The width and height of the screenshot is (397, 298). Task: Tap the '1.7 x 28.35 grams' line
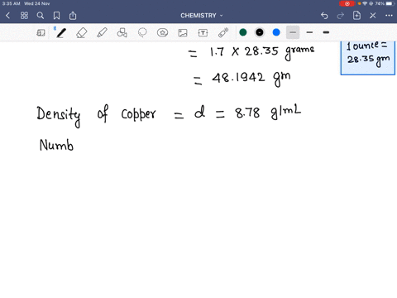[x=262, y=52]
